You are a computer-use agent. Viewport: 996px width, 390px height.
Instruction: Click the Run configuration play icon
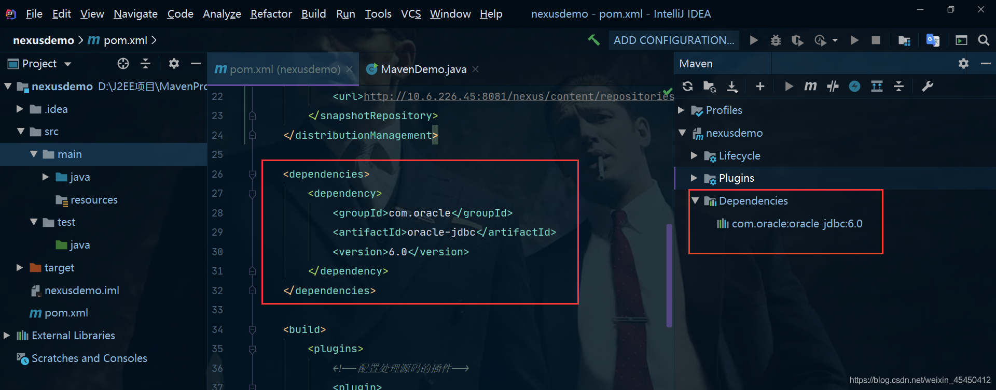[x=754, y=40]
